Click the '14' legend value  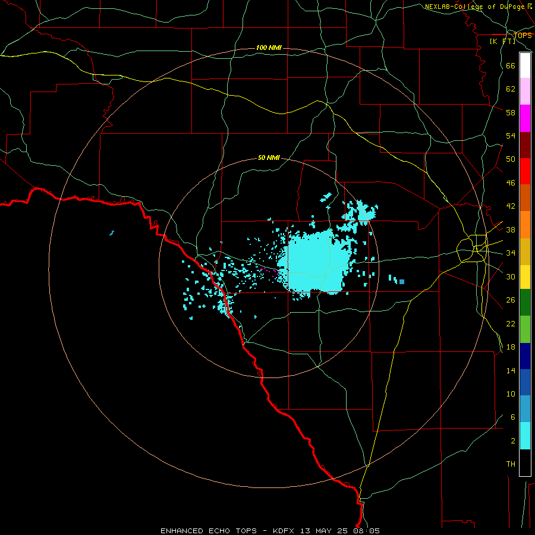(511, 370)
